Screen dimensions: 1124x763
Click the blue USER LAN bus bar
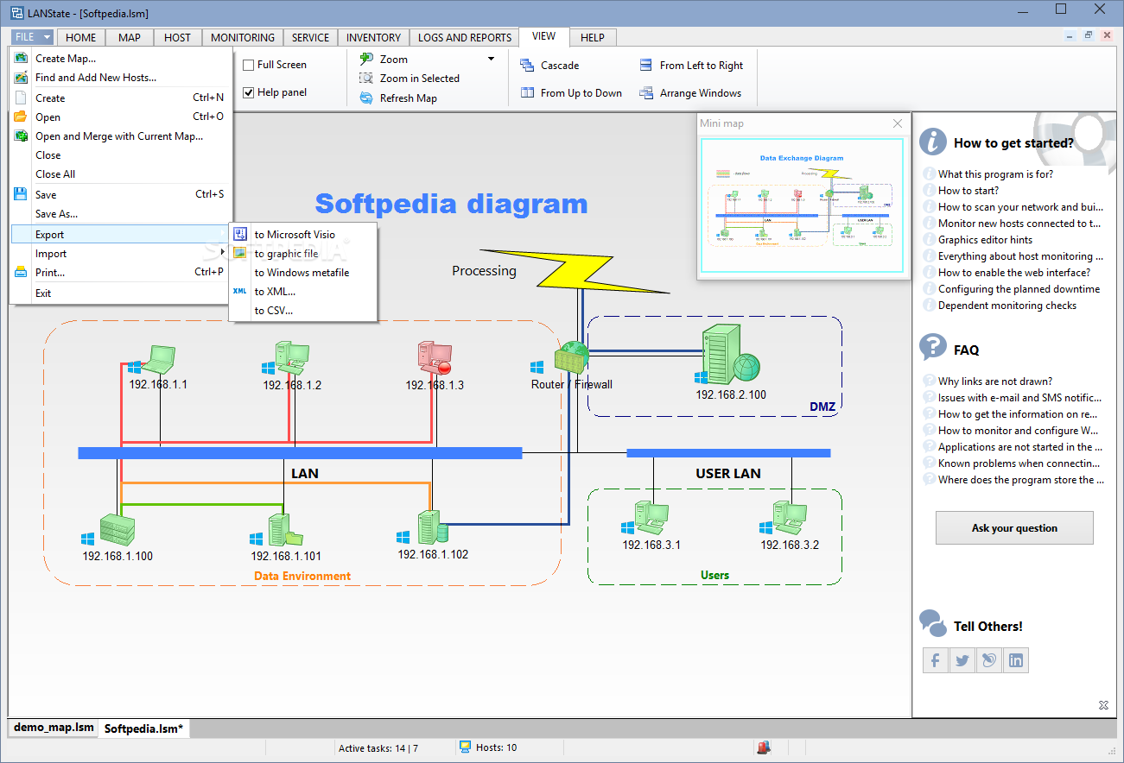click(x=728, y=452)
